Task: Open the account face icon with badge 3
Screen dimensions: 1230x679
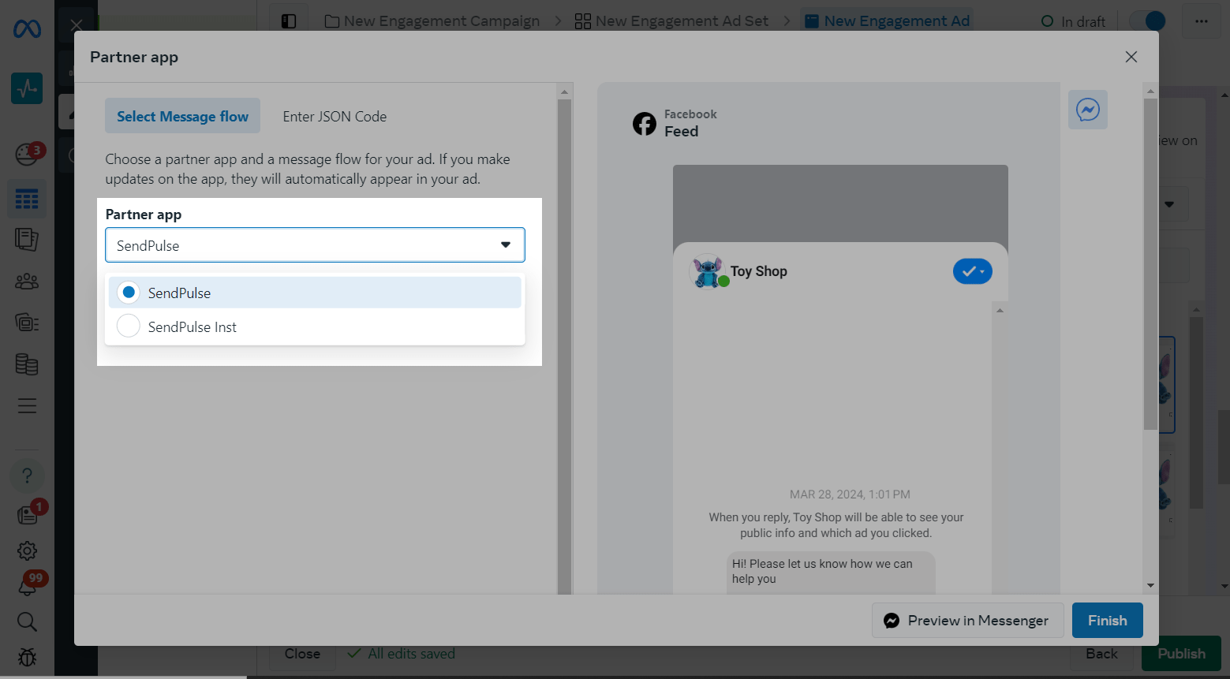Action: click(28, 154)
